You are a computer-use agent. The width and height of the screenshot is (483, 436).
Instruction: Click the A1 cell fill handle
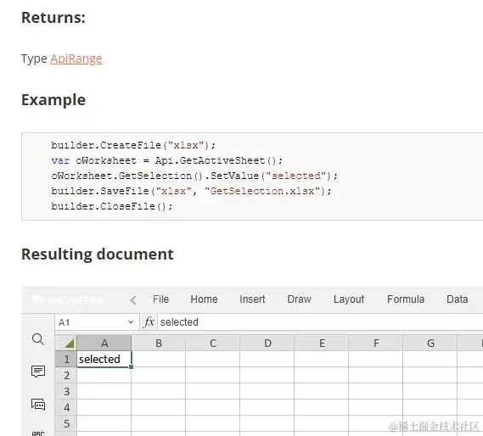pyautogui.click(x=132, y=366)
